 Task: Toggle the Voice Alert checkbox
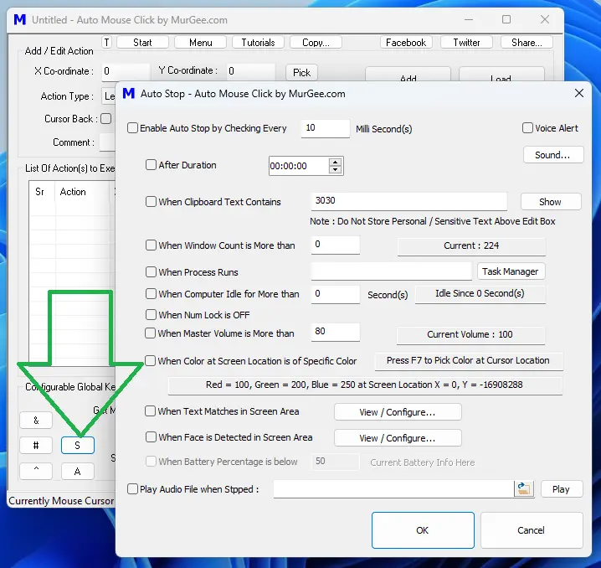pyautogui.click(x=528, y=128)
